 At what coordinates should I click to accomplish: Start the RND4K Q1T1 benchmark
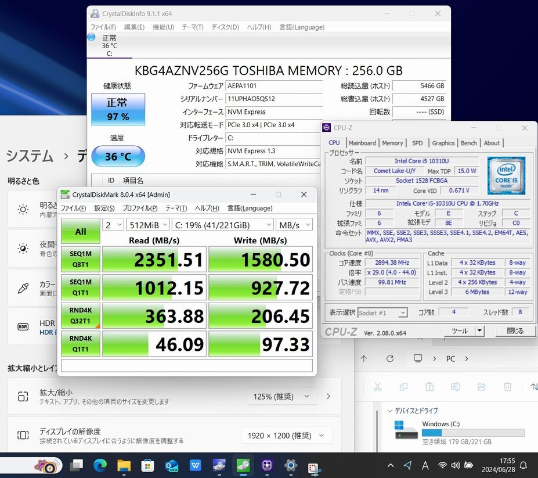coord(81,344)
